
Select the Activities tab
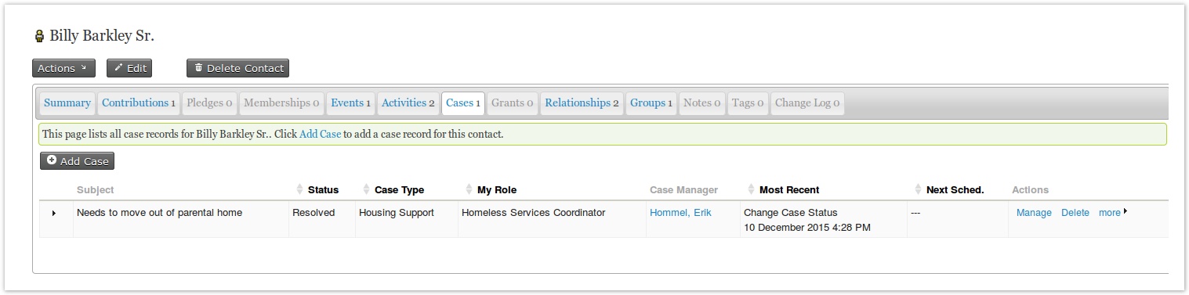tap(408, 103)
